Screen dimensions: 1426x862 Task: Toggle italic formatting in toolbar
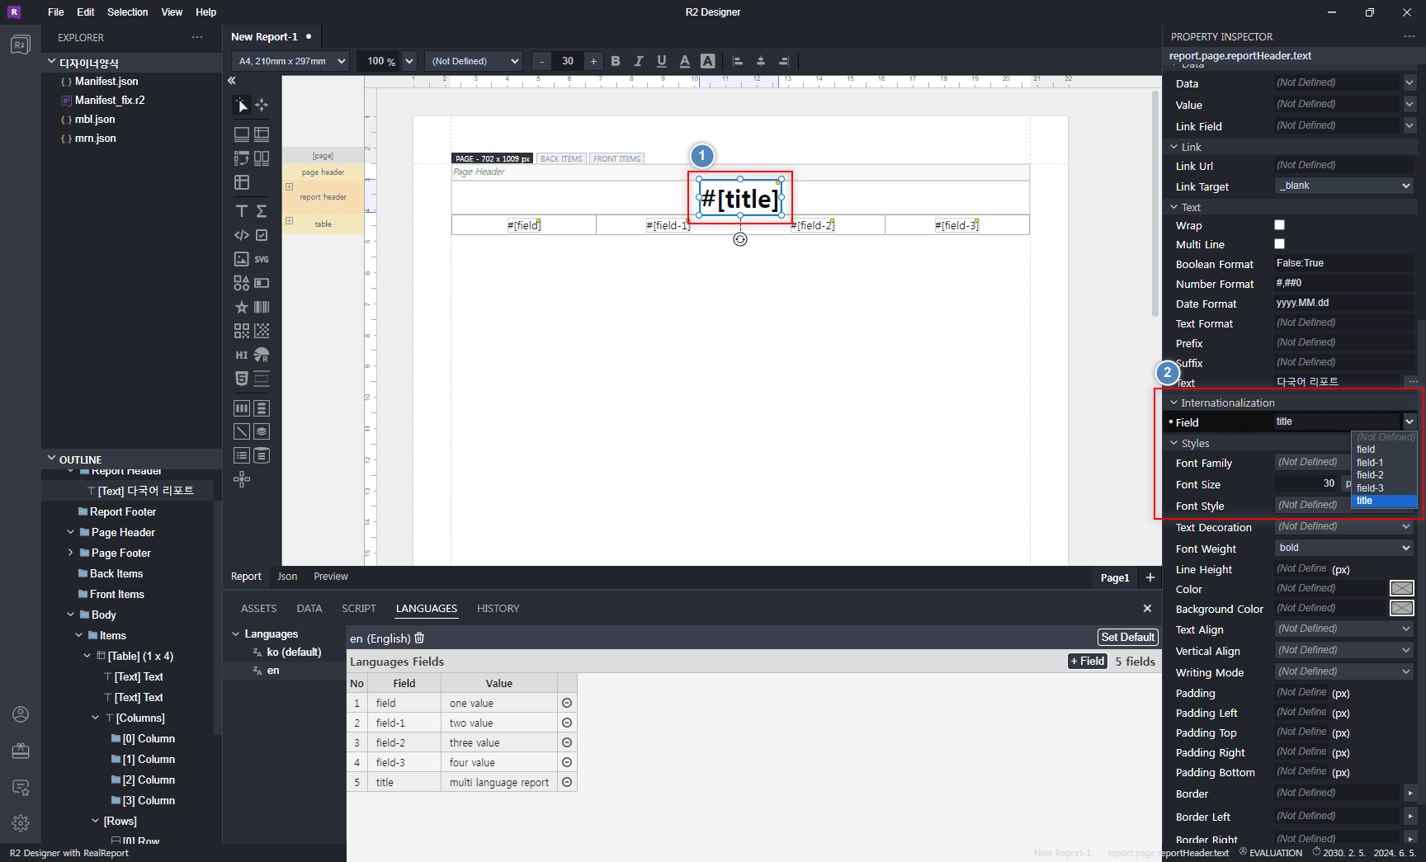pos(638,61)
